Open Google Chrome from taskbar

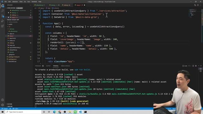(60, 112)
